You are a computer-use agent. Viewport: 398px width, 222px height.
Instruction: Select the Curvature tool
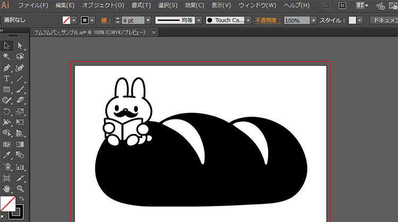click(20, 68)
